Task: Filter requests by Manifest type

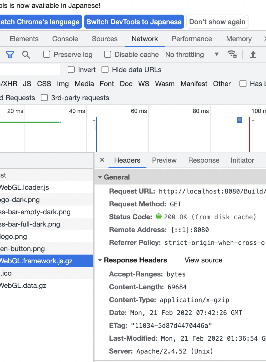Action: 194,84
